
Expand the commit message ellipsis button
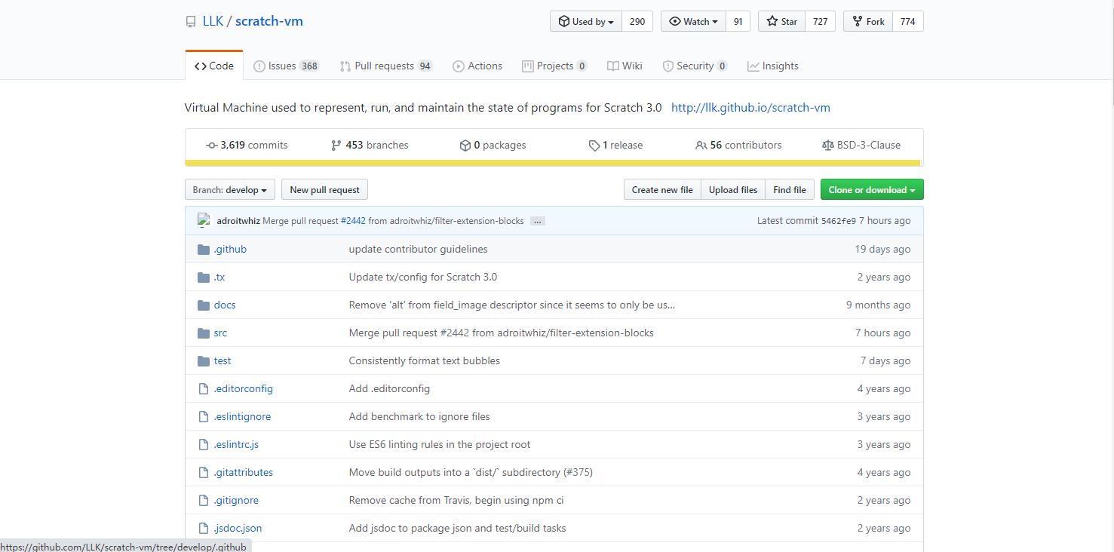tap(537, 221)
